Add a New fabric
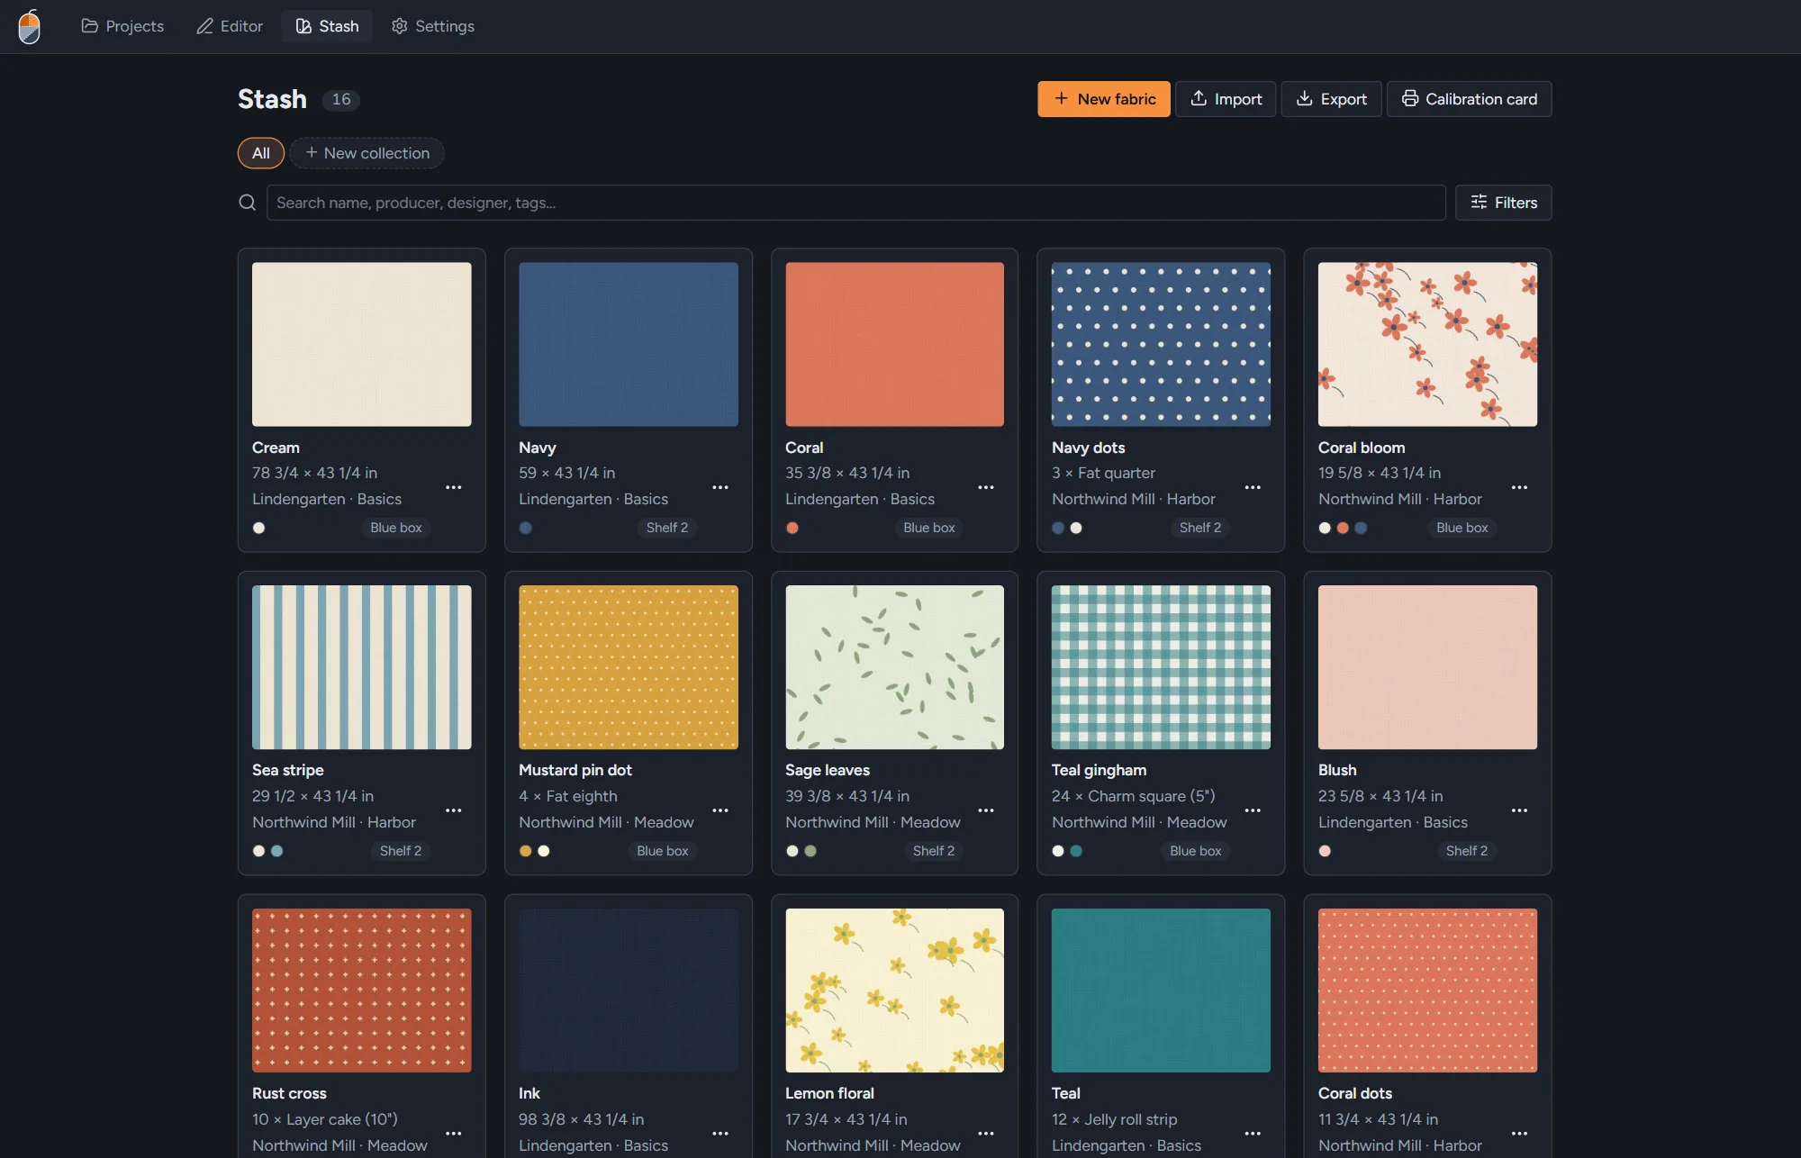The image size is (1801, 1158). [x=1104, y=99]
